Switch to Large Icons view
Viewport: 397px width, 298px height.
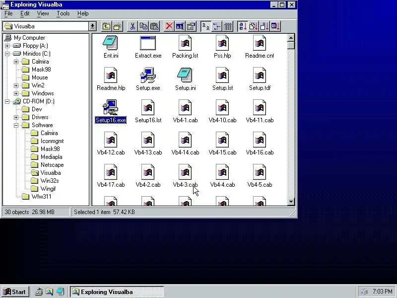tap(206, 26)
